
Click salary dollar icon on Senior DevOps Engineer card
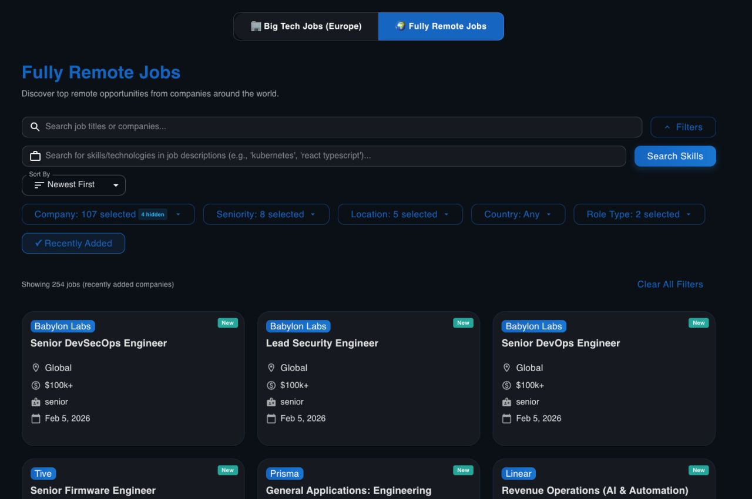[x=507, y=385]
